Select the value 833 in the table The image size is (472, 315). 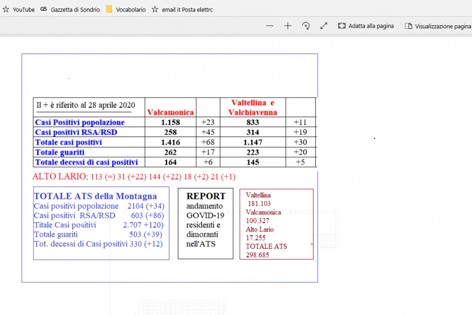[253, 122]
